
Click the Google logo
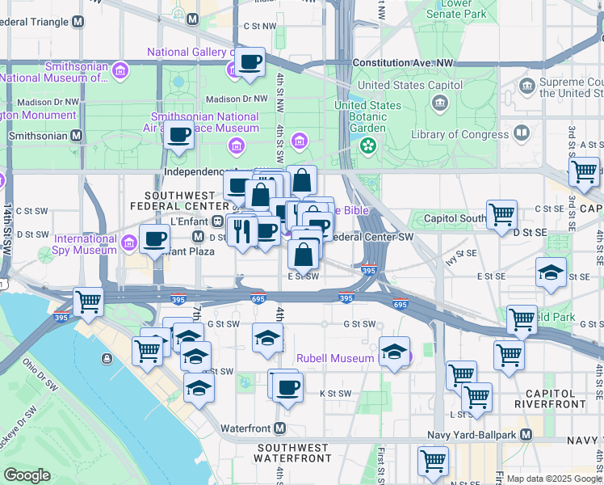coord(27,475)
